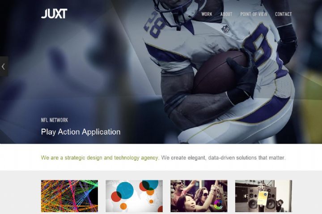
Task: Open the world map circles thumbnail
Action: (134, 196)
